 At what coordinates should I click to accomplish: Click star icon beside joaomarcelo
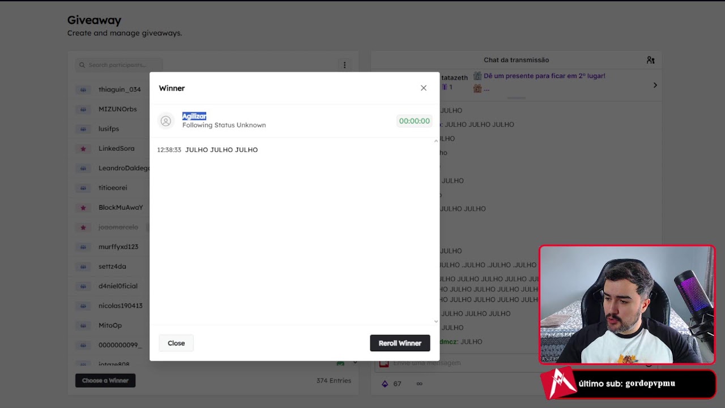(x=83, y=227)
